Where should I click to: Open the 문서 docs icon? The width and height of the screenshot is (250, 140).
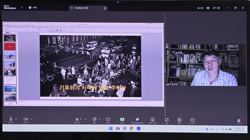pos(179,119)
